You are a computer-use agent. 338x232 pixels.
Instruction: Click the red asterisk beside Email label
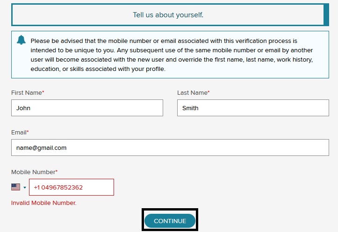[28, 132]
